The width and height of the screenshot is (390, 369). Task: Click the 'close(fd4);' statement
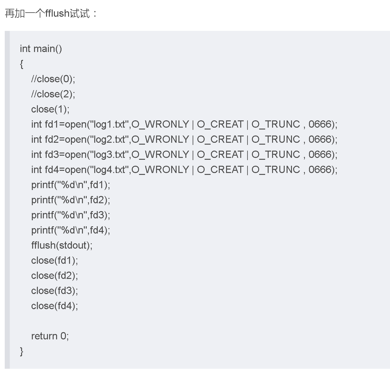coord(55,306)
